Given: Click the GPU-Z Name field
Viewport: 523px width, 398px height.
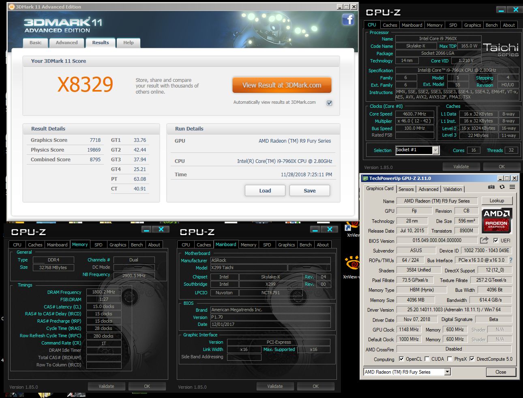Looking at the screenshot, I should 437,201.
